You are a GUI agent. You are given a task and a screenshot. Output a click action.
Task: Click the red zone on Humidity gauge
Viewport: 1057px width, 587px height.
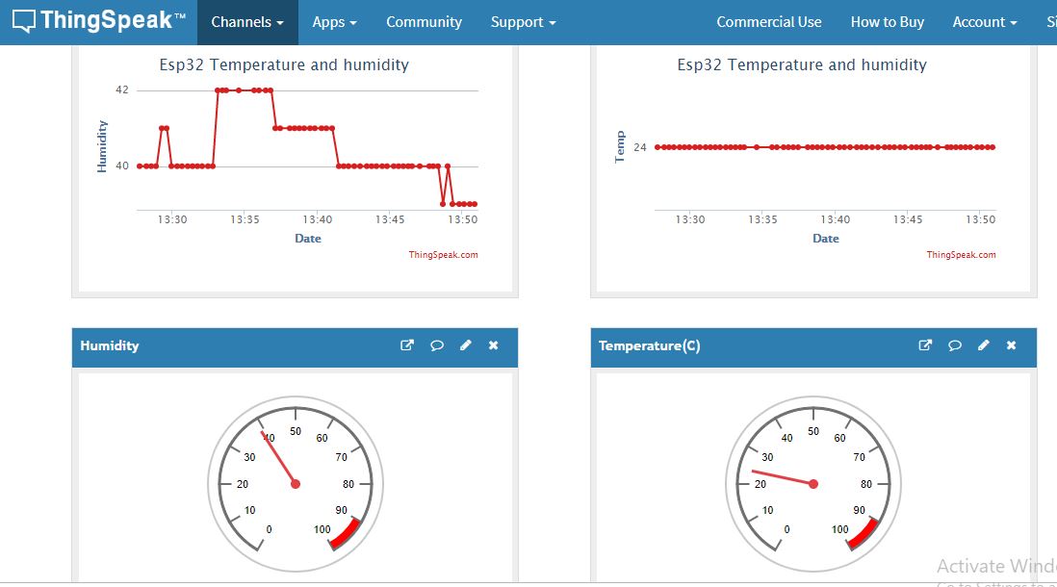coord(348,534)
